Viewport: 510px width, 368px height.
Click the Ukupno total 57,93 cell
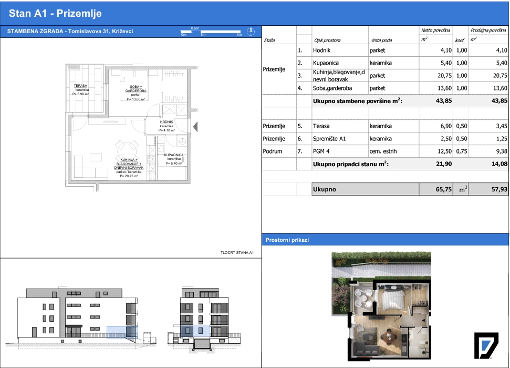(x=488, y=189)
